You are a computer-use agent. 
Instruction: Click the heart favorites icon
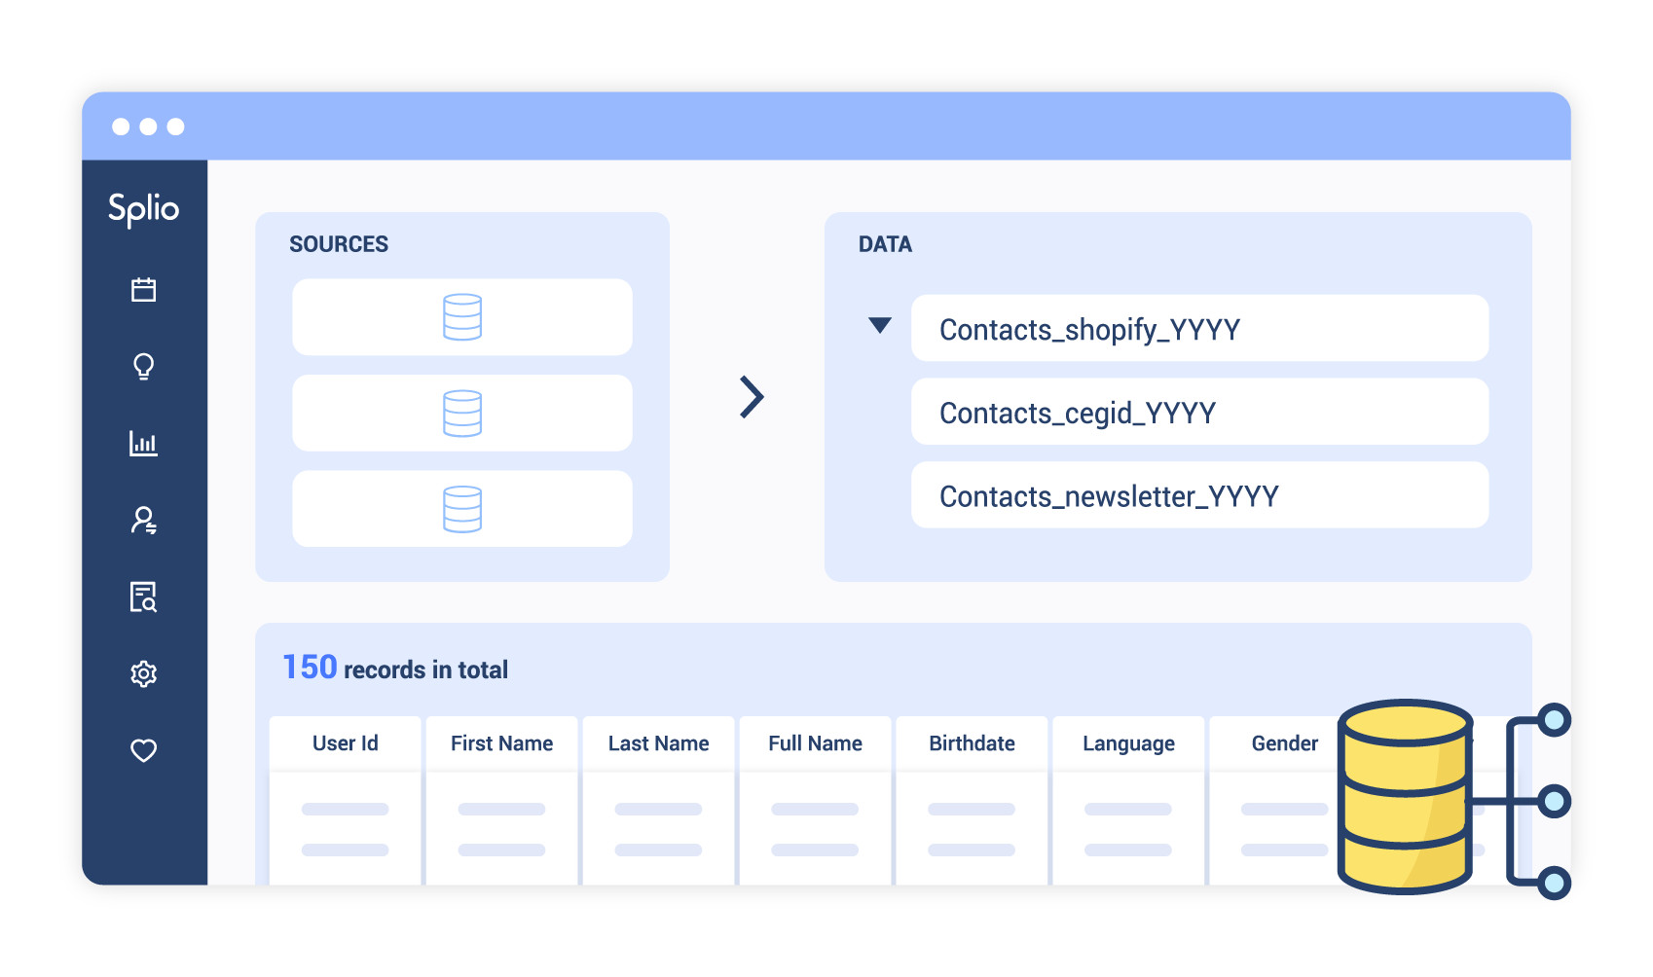(x=144, y=750)
